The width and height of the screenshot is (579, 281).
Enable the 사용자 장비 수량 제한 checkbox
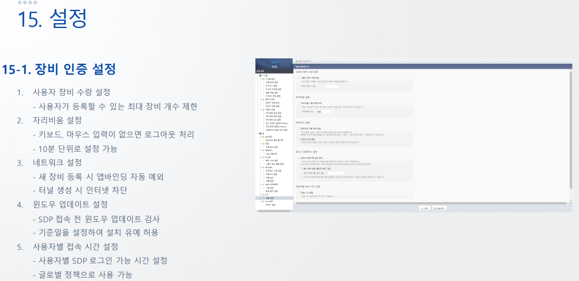coord(300,77)
